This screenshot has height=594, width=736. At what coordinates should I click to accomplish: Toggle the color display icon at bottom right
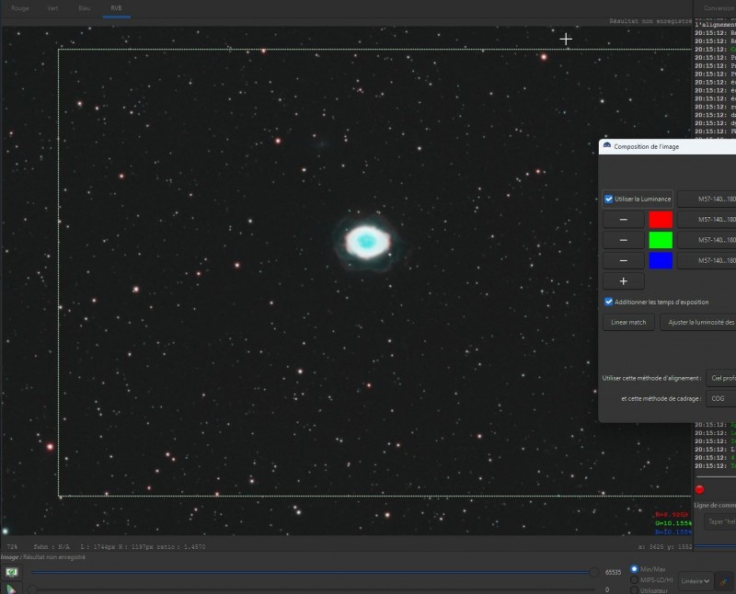[724, 581]
